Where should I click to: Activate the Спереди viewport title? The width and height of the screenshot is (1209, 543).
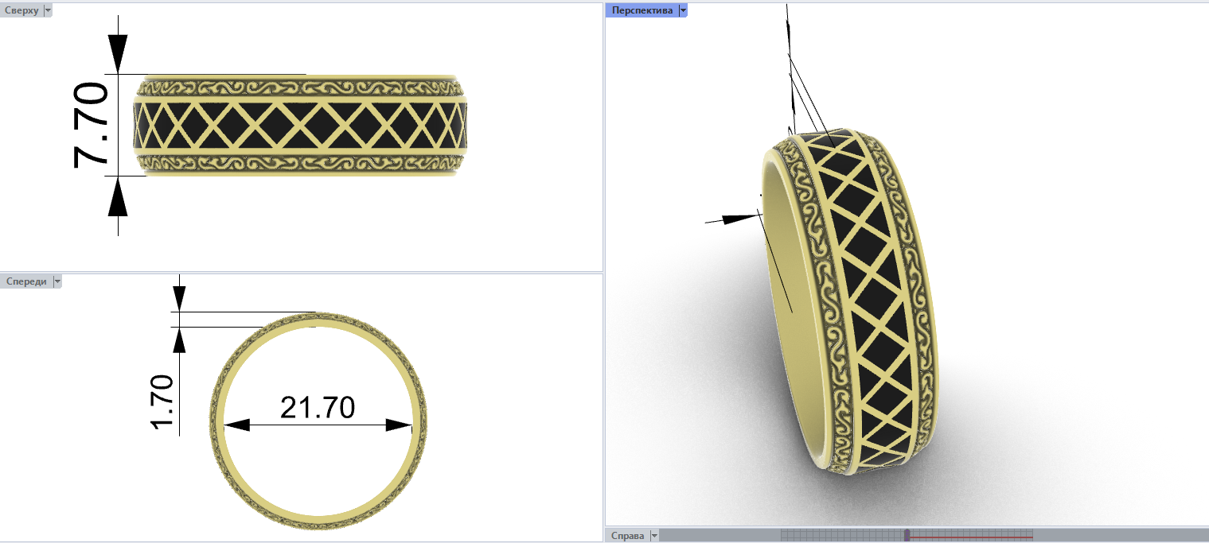pos(25,281)
